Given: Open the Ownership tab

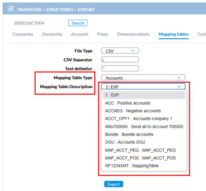Looking at the screenshot, I should coord(52,34).
